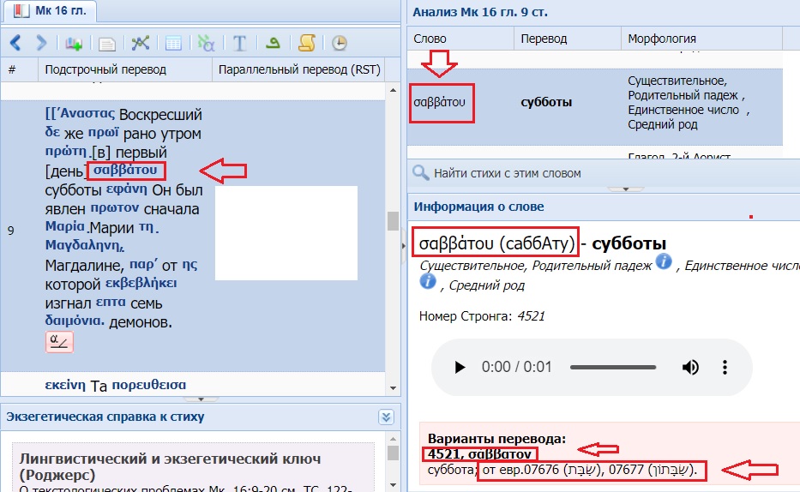Open the table grid view icon

pos(172,42)
